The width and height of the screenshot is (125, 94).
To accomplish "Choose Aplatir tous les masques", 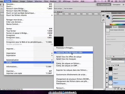I will pos(73,59).
